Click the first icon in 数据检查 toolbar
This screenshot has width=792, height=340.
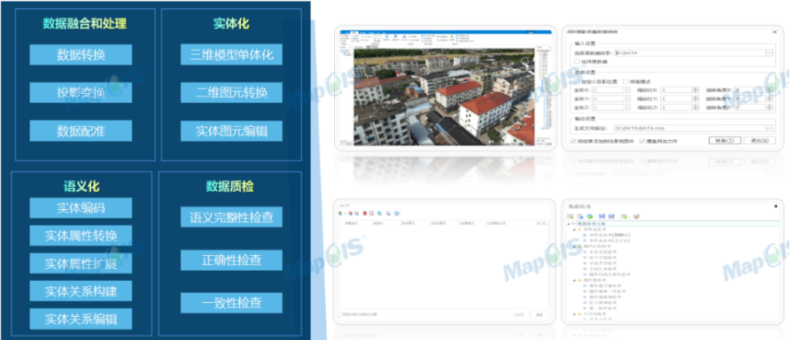(571, 216)
